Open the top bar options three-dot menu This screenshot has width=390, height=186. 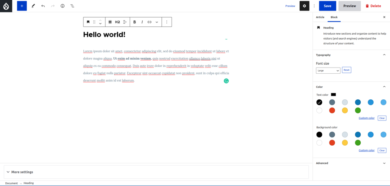click(314, 6)
